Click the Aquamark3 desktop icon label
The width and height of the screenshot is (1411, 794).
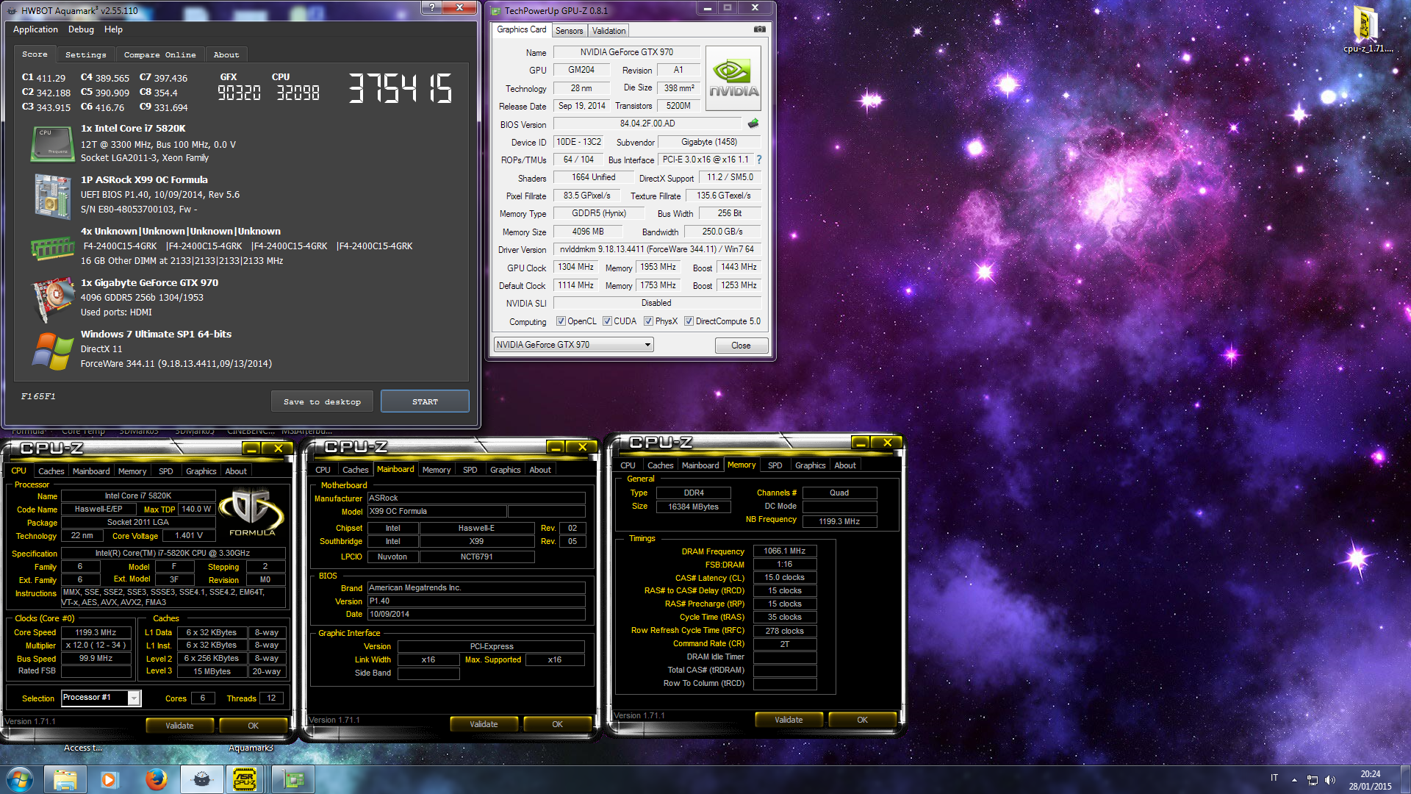[251, 748]
